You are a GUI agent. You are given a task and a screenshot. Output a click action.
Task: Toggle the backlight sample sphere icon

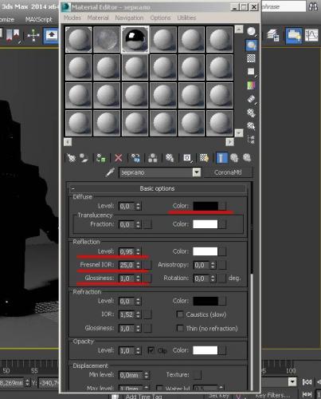tap(251, 45)
